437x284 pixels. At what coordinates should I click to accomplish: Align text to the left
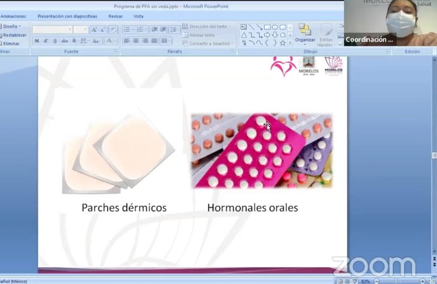pyautogui.click(x=127, y=41)
